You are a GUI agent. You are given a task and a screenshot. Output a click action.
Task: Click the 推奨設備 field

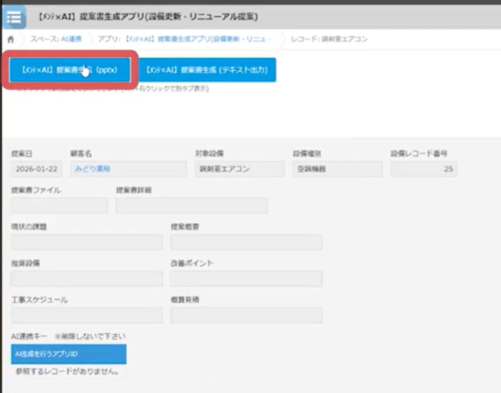coord(87,279)
